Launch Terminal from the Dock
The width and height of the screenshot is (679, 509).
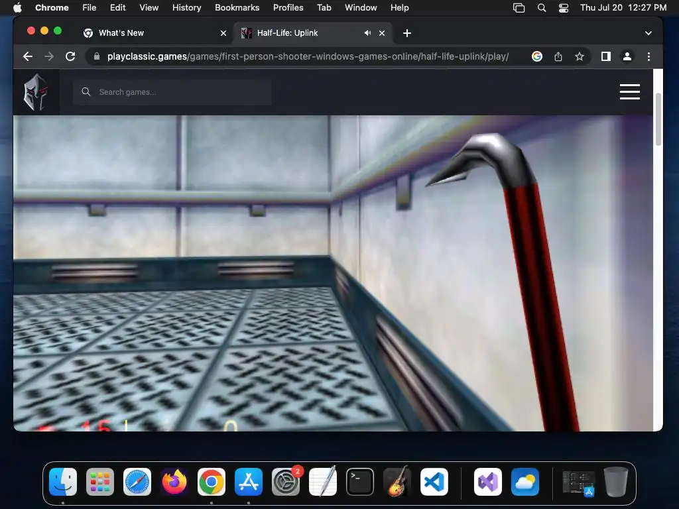360,482
